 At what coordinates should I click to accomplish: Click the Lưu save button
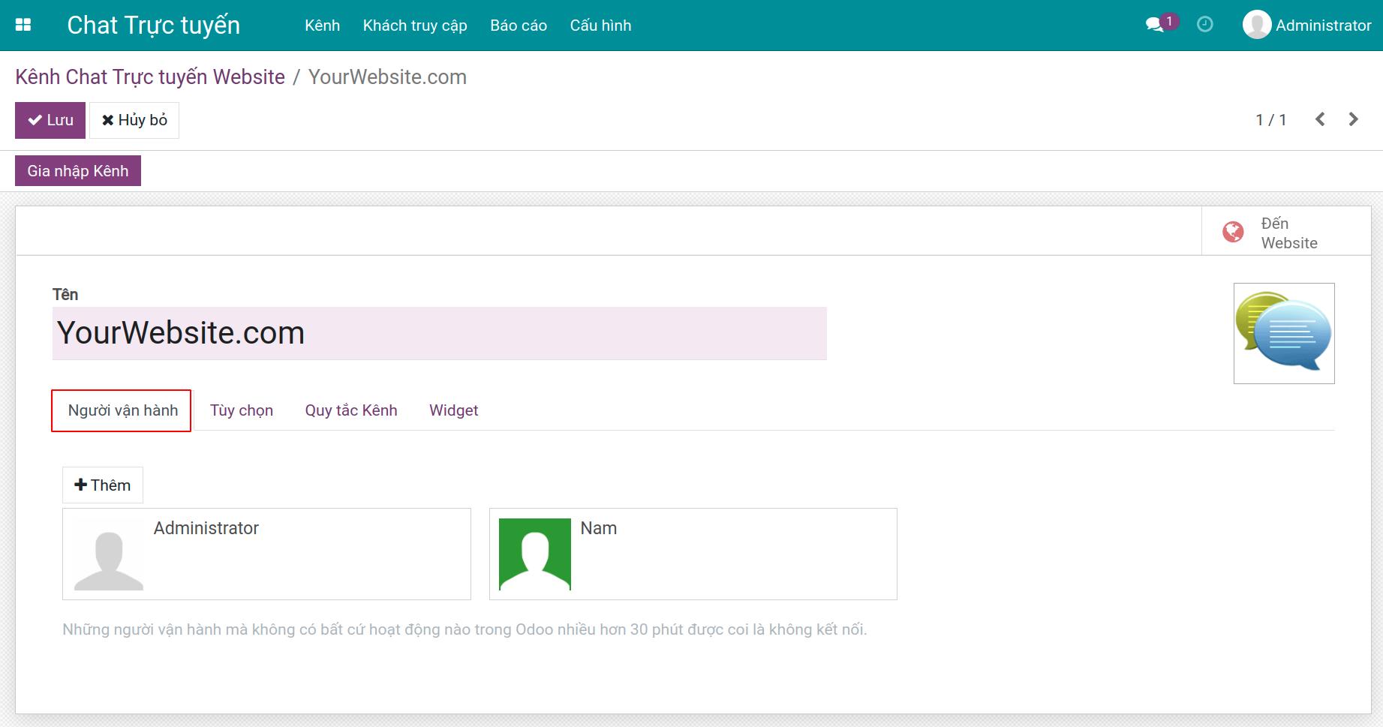pos(50,120)
